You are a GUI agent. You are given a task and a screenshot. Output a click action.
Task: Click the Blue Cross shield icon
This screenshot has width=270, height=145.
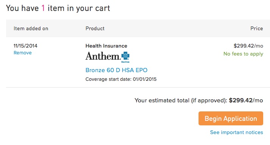tap(126, 56)
